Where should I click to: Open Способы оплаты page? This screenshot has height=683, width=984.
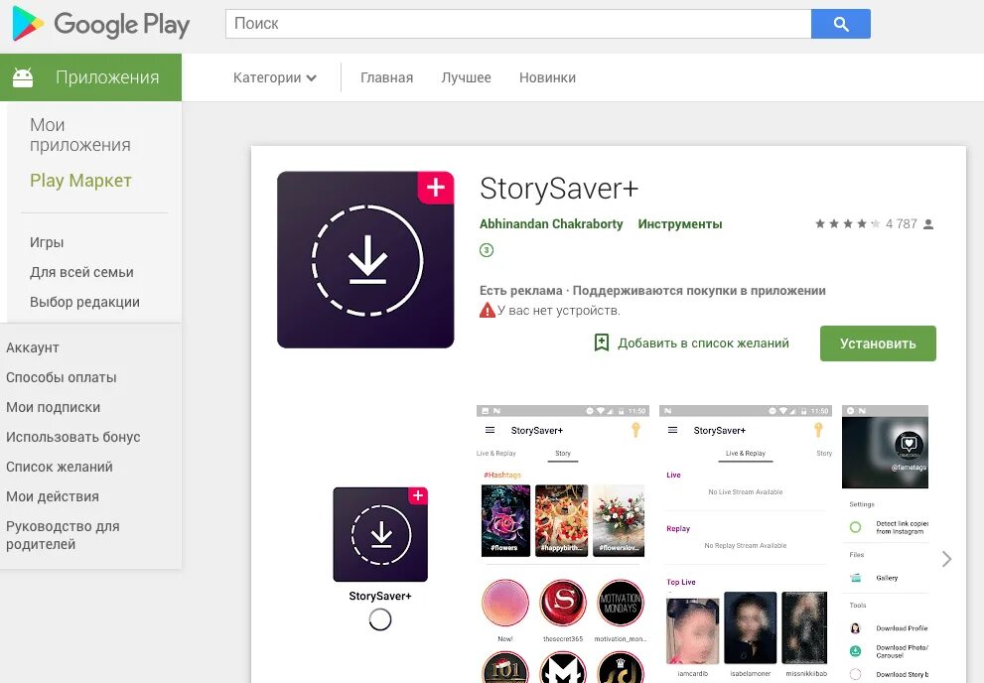pos(62,377)
